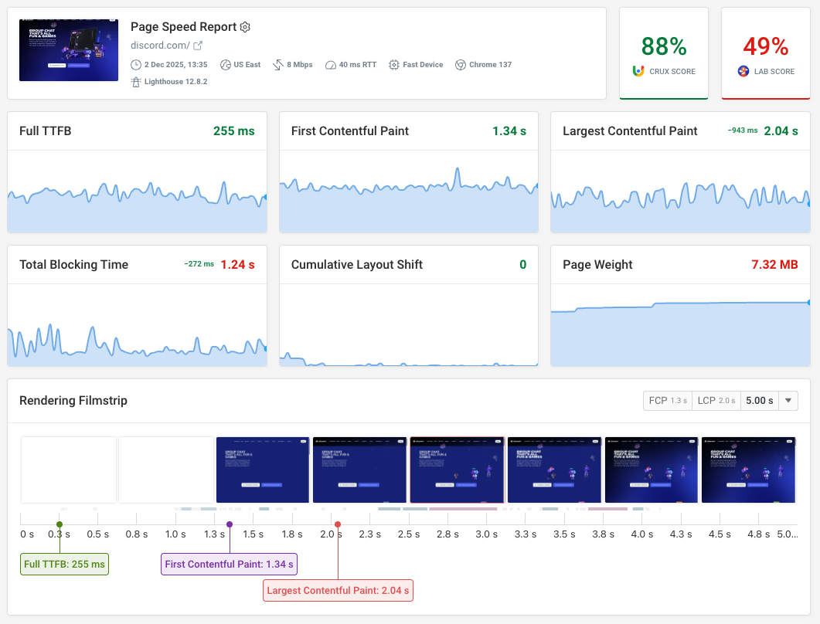Image resolution: width=820 pixels, height=624 pixels.
Task: Click the Page Weight trend chart
Action: (x=680, y=324)
